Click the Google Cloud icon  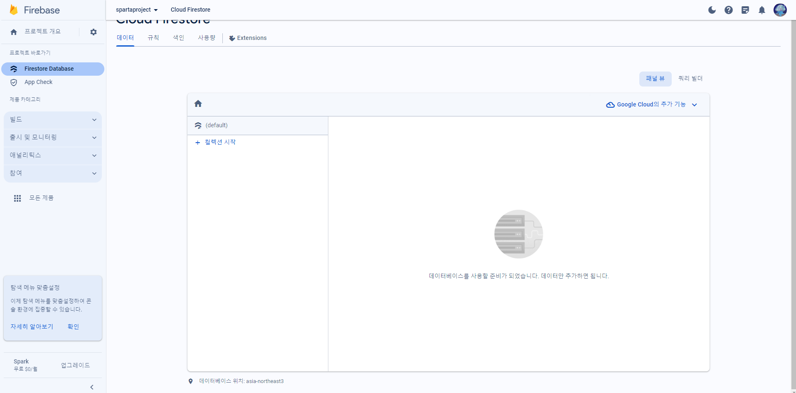[610, 105]
